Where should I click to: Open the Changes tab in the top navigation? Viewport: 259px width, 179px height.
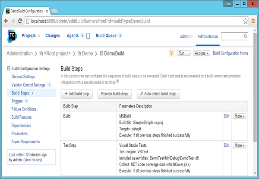(x=53, y=36)
